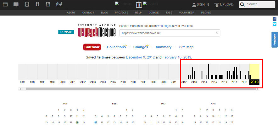Open the ABOUT menu item
This screenshot has height=126, width=278.
coord(71,13)
